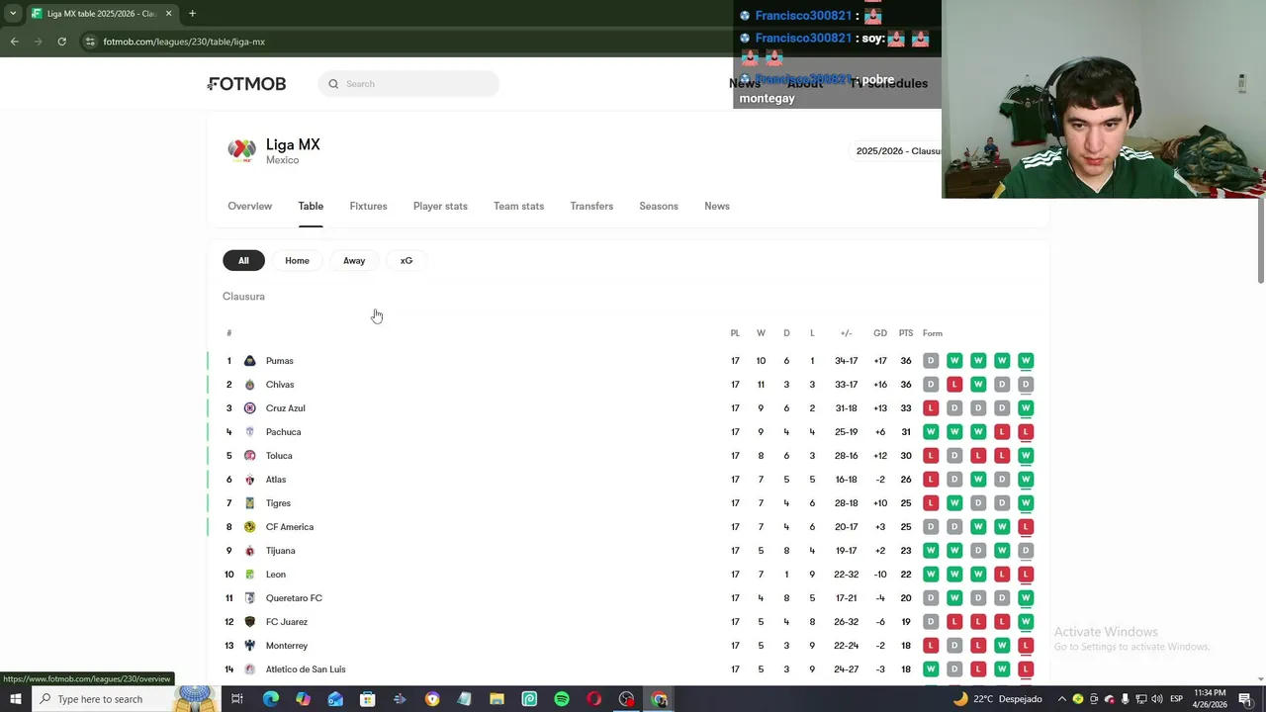Open File Explorer from the taskbar
The image size is (1266, 712).
497,699
